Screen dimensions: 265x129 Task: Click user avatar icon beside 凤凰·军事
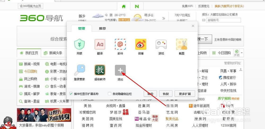(241, 69)
